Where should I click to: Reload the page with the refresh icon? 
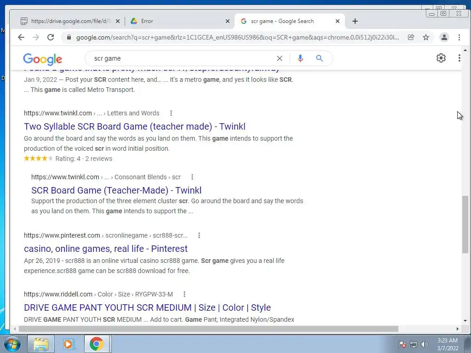coord(51,37)
